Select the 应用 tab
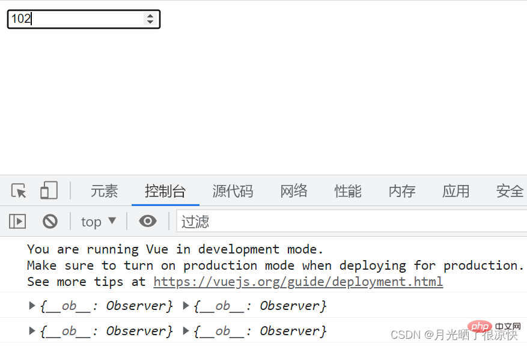527x346 pixels. pyautogui.click(x=455, y=191)
